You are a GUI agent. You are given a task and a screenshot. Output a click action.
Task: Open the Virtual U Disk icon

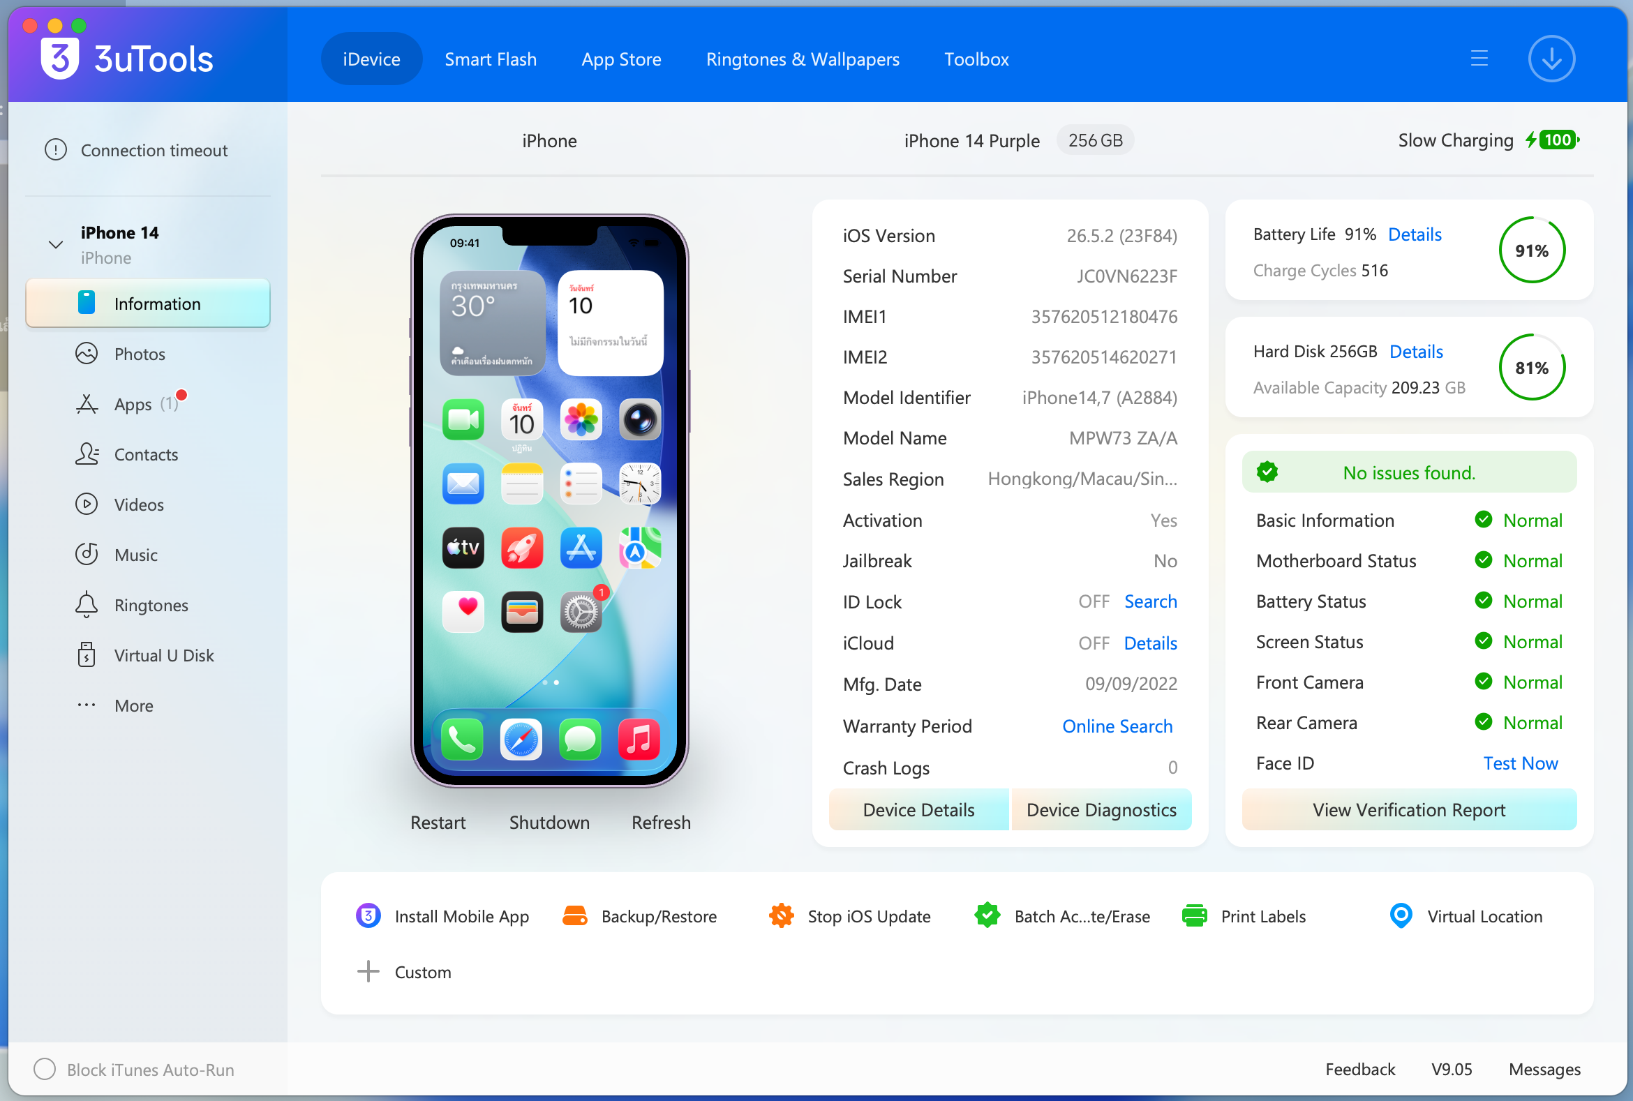pyautogui.click(x=87, y=655)
